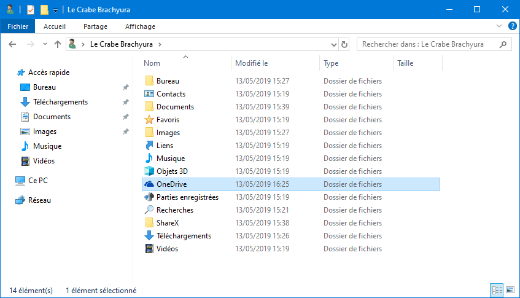The width and height of the screenshot is (520, 298).
Task: Go back with the left arrow
Action: coord(12,44)
